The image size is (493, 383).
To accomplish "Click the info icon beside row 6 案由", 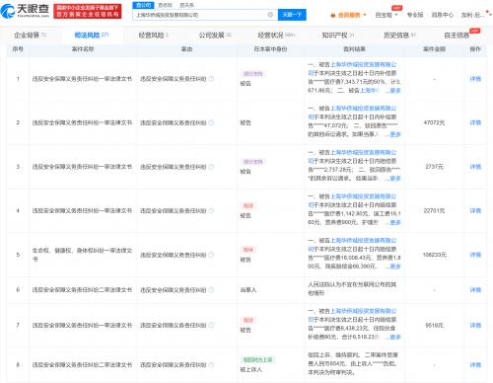I will coord(211,290).
